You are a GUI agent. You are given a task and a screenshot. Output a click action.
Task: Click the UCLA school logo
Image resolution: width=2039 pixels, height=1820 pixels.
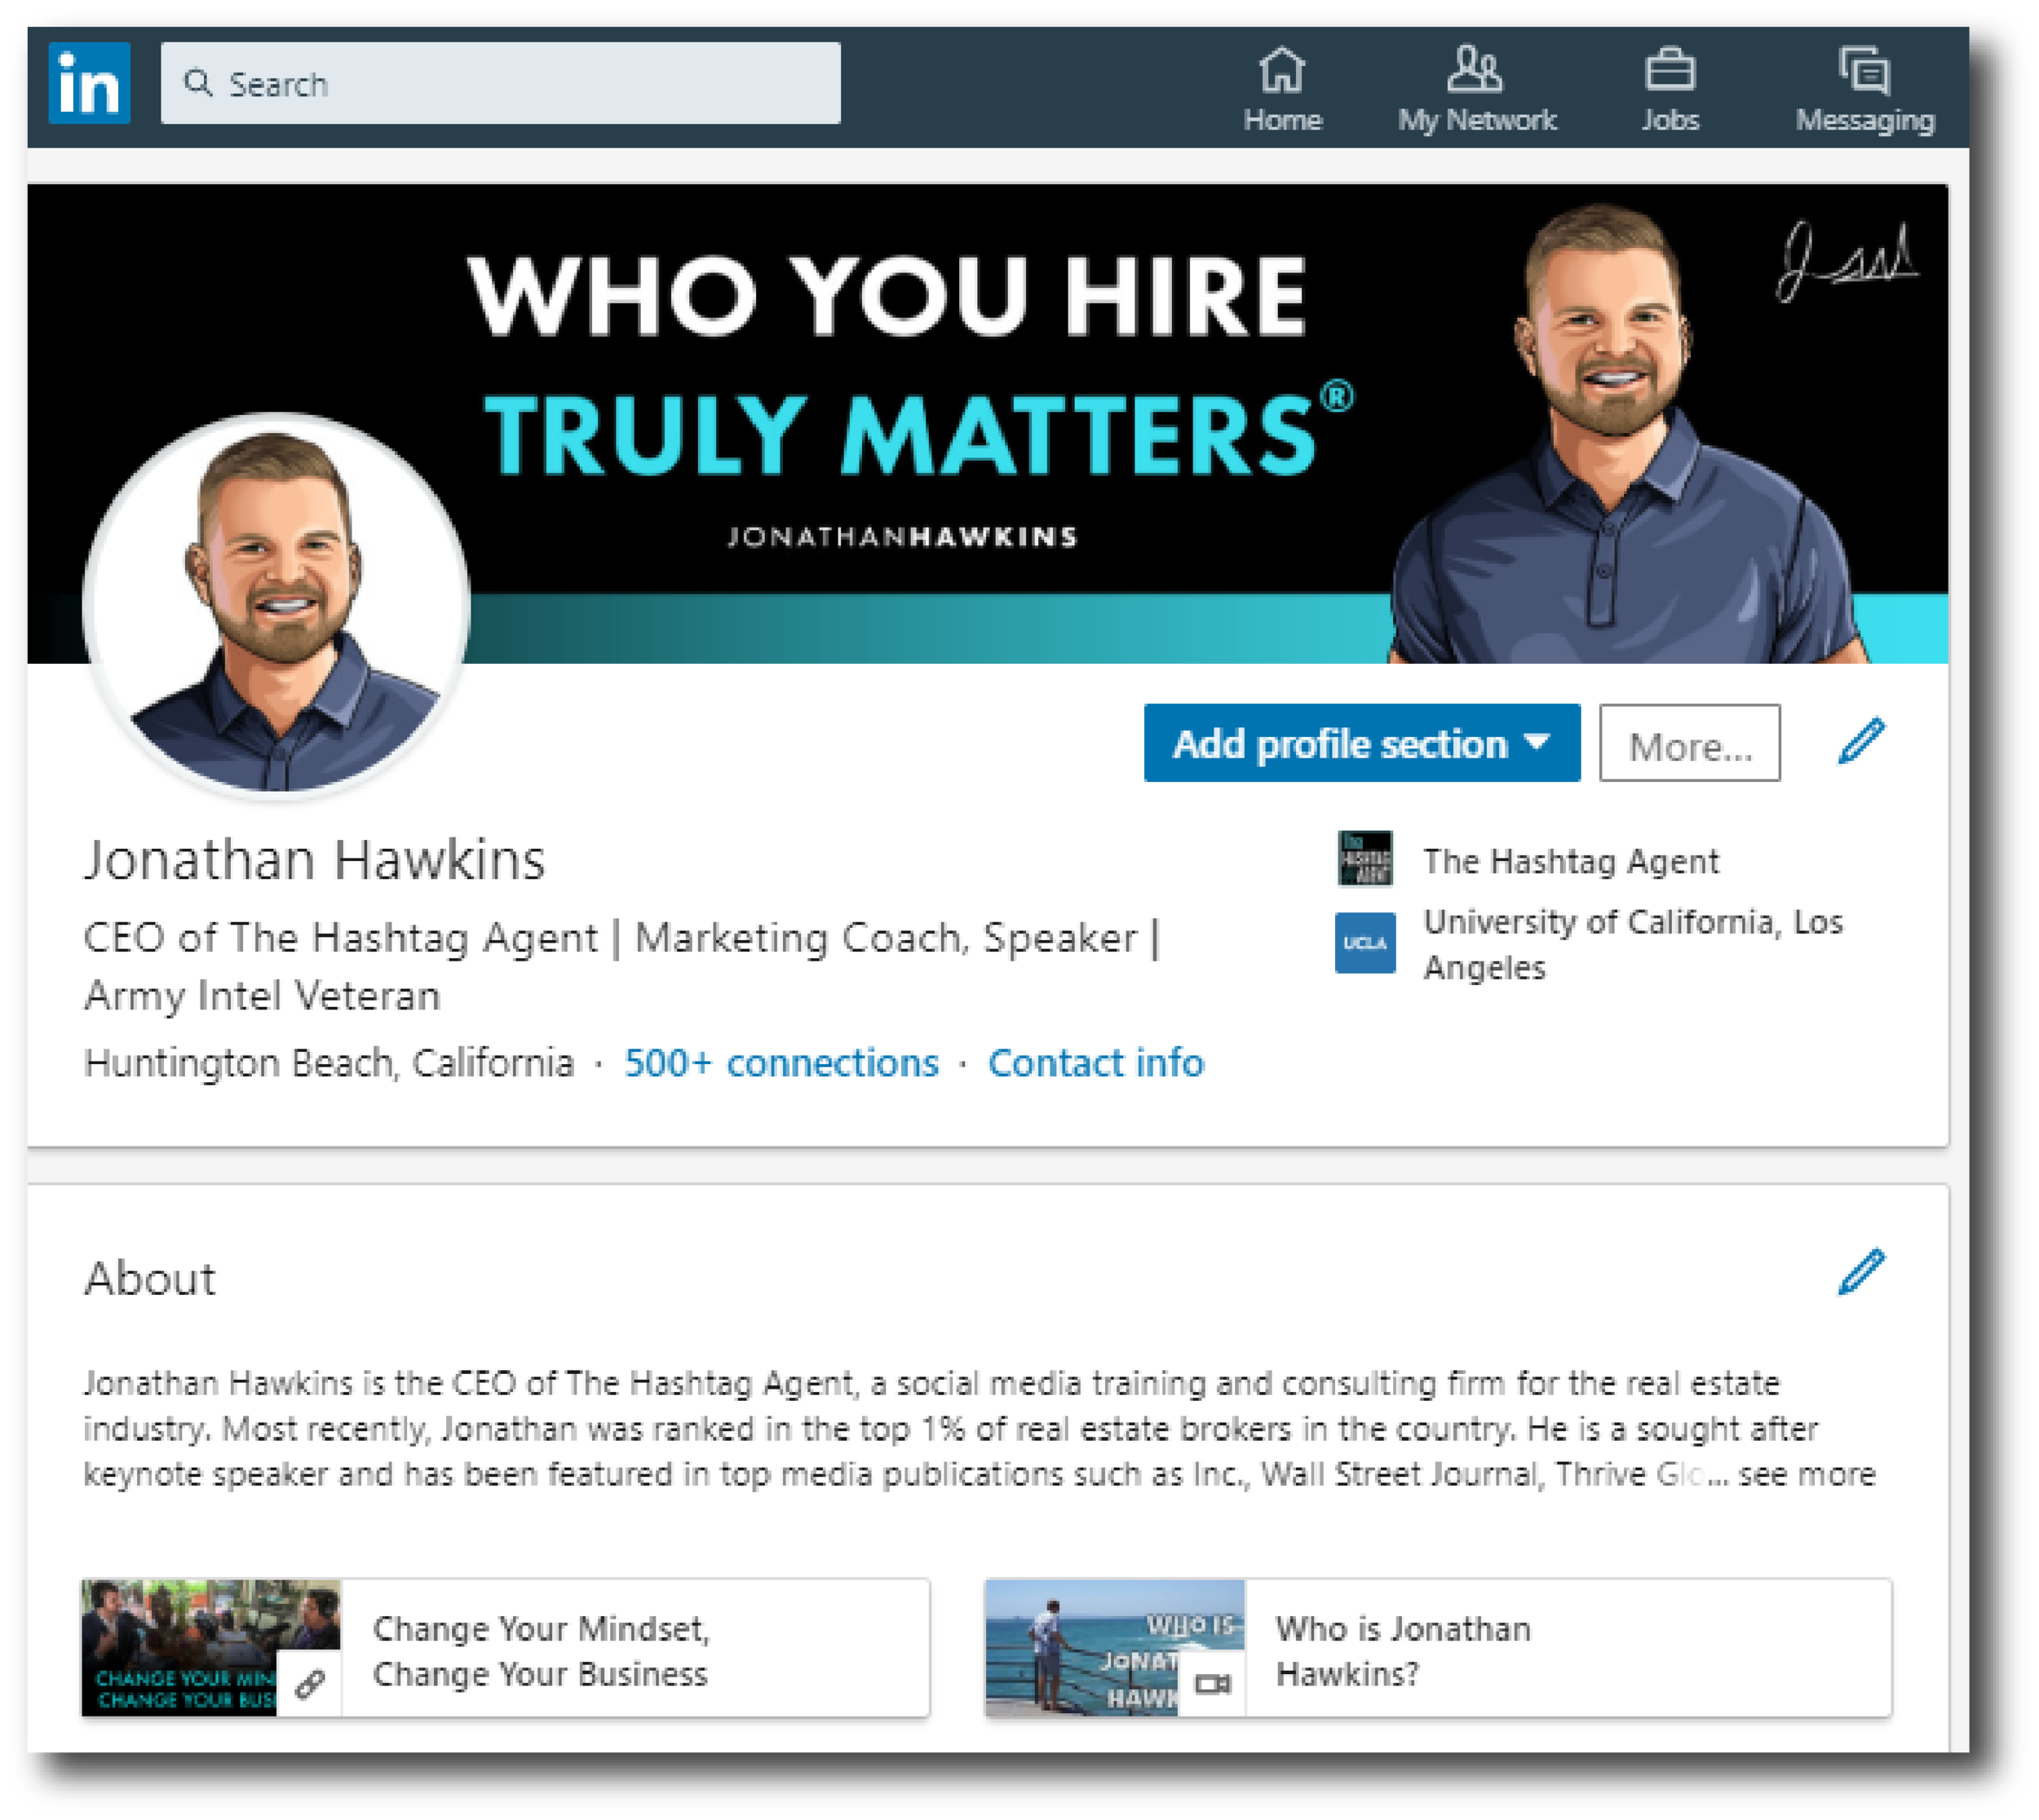click(1365, 942)
